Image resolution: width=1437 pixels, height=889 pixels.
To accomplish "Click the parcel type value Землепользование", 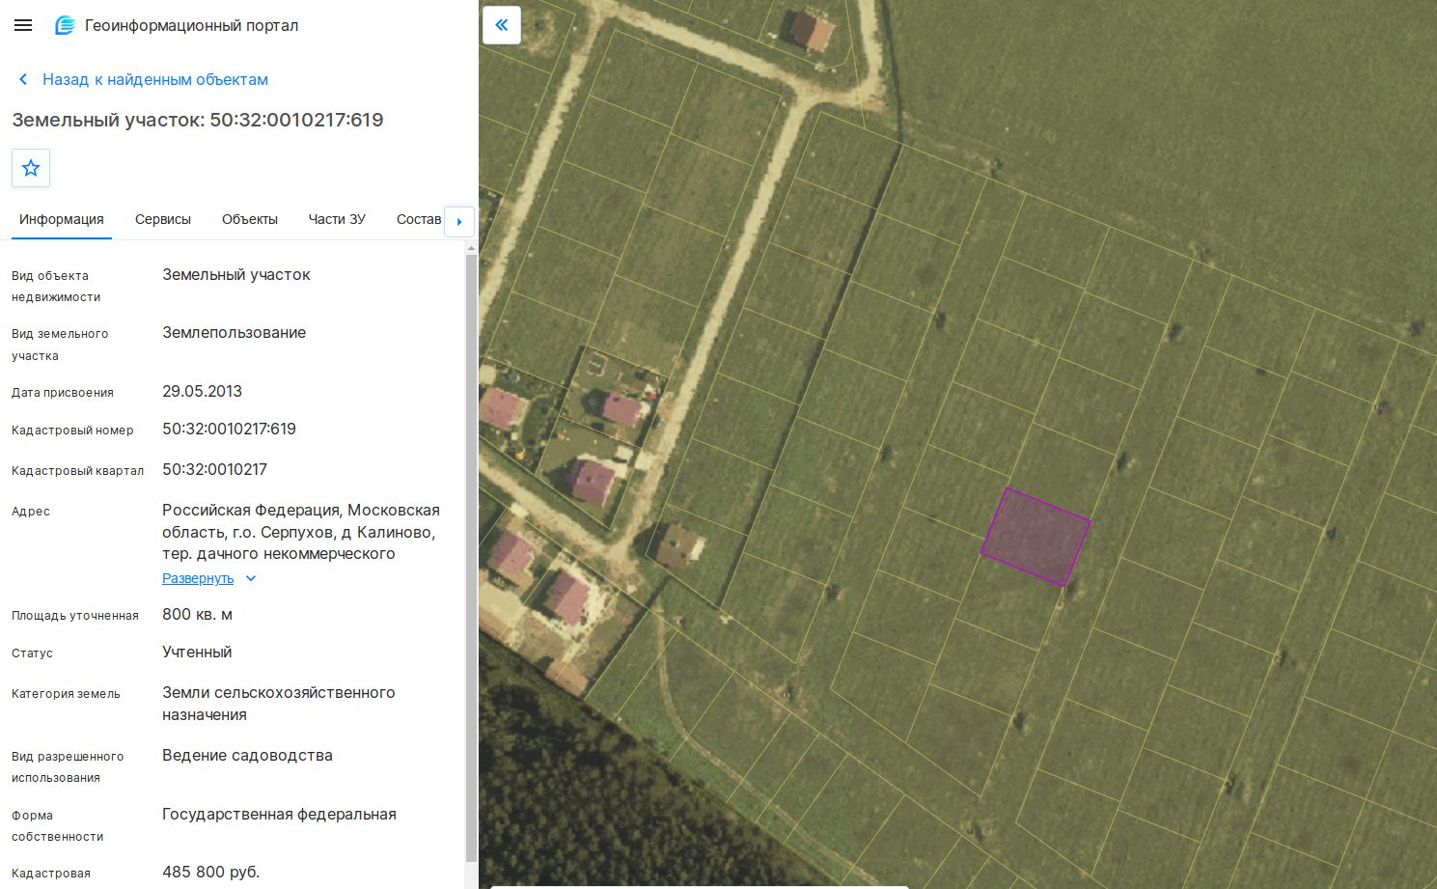I will 234,332.
